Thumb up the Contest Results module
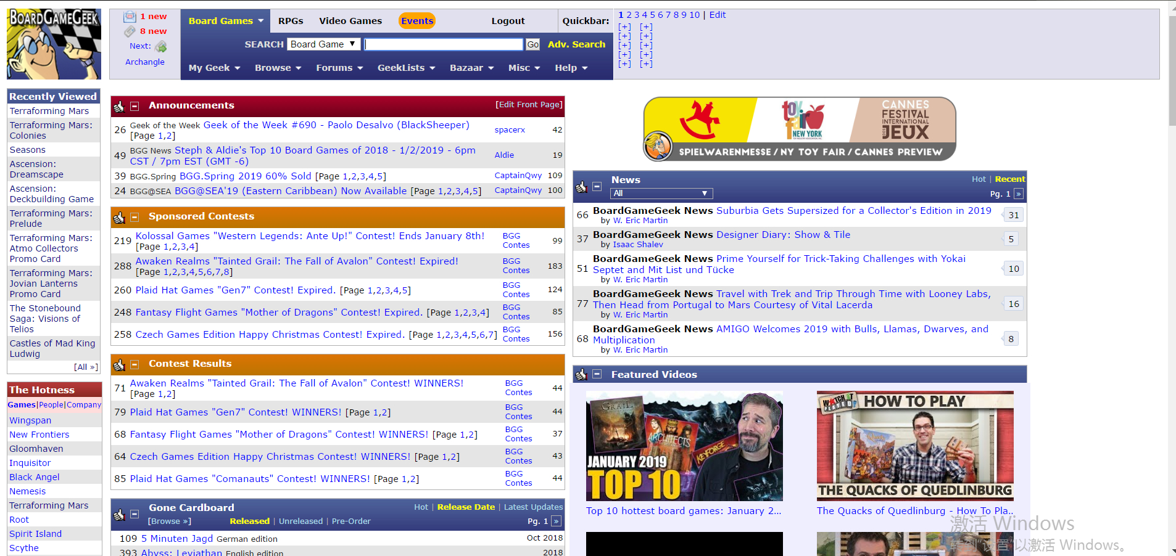Image resolution: width=1176 pixels, height=556 pixels. (119, 365)
